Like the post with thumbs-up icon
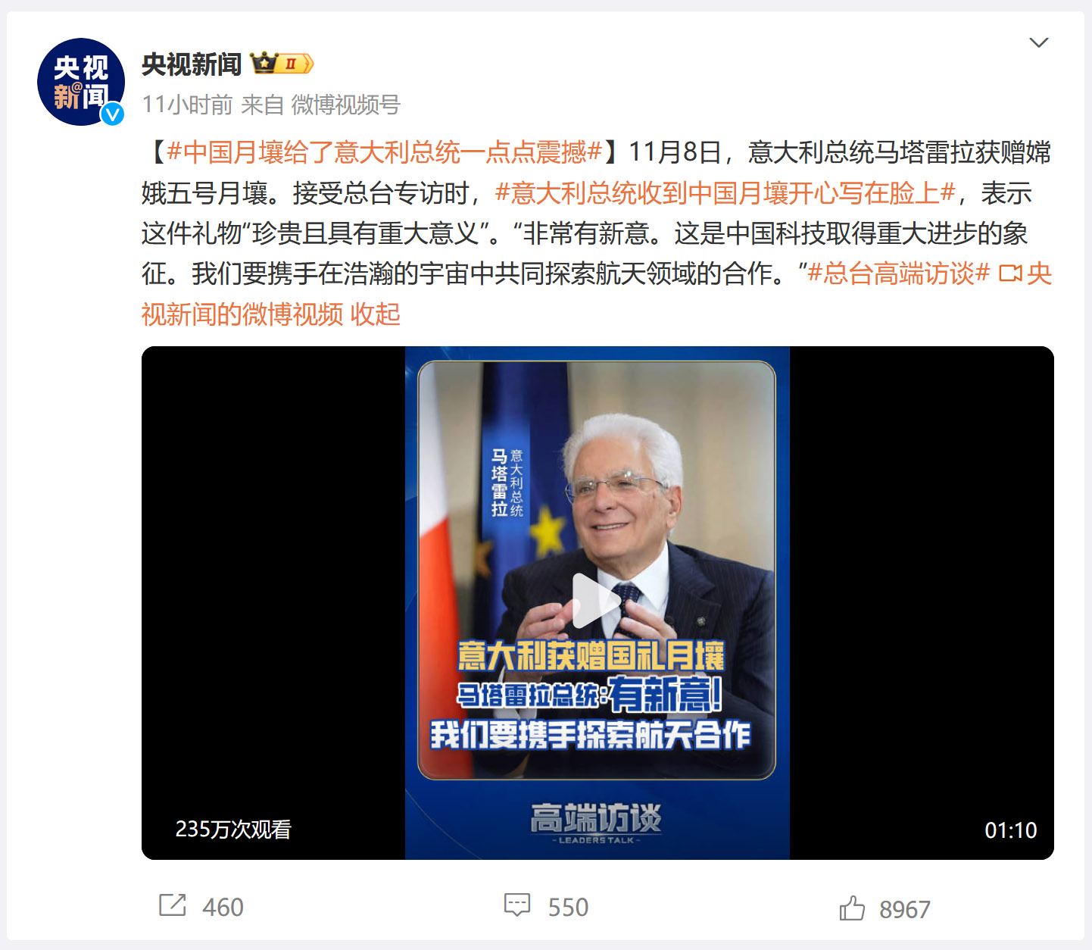Screen dimensions: 1092x950 point(852,908)
